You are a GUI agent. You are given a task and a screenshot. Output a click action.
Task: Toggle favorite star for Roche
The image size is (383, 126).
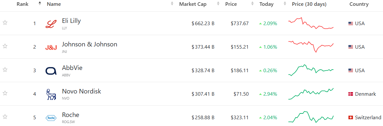5,117
